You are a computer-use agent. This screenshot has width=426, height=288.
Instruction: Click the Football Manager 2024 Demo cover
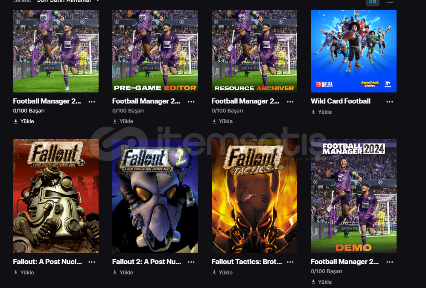[353, 196]
